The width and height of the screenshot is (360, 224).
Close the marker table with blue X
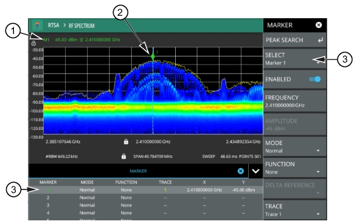pos(241,171)
